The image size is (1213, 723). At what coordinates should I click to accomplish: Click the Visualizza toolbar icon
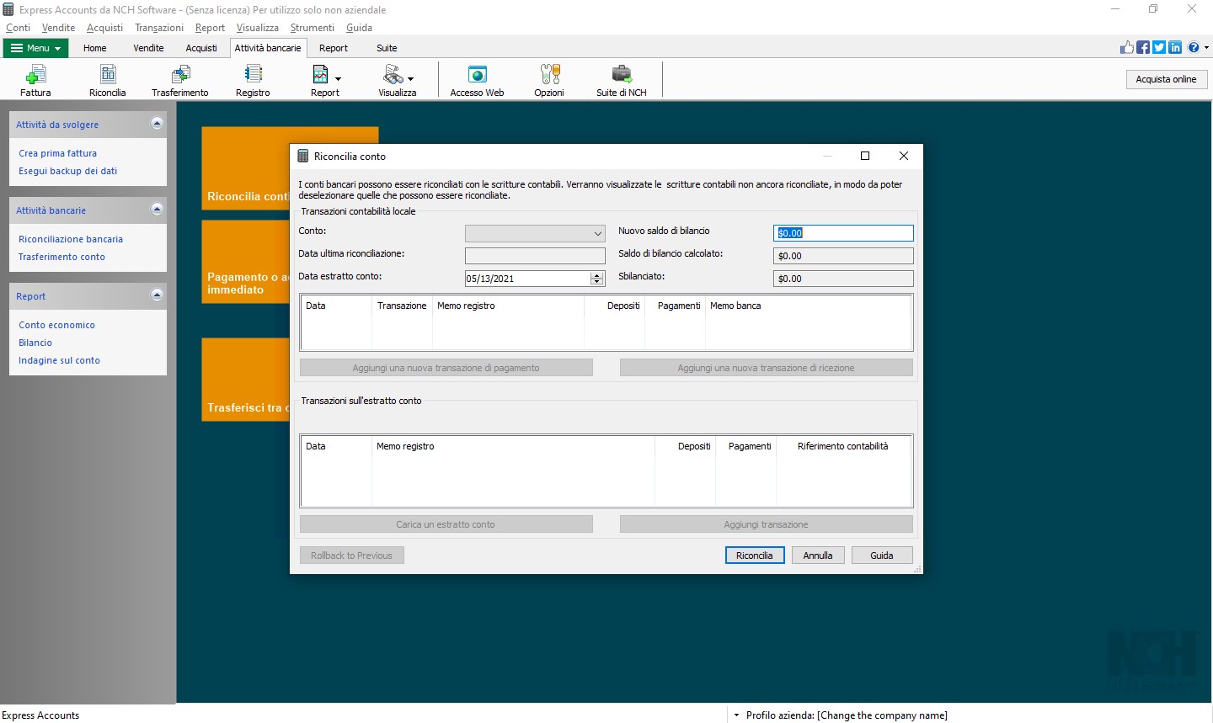397,80
